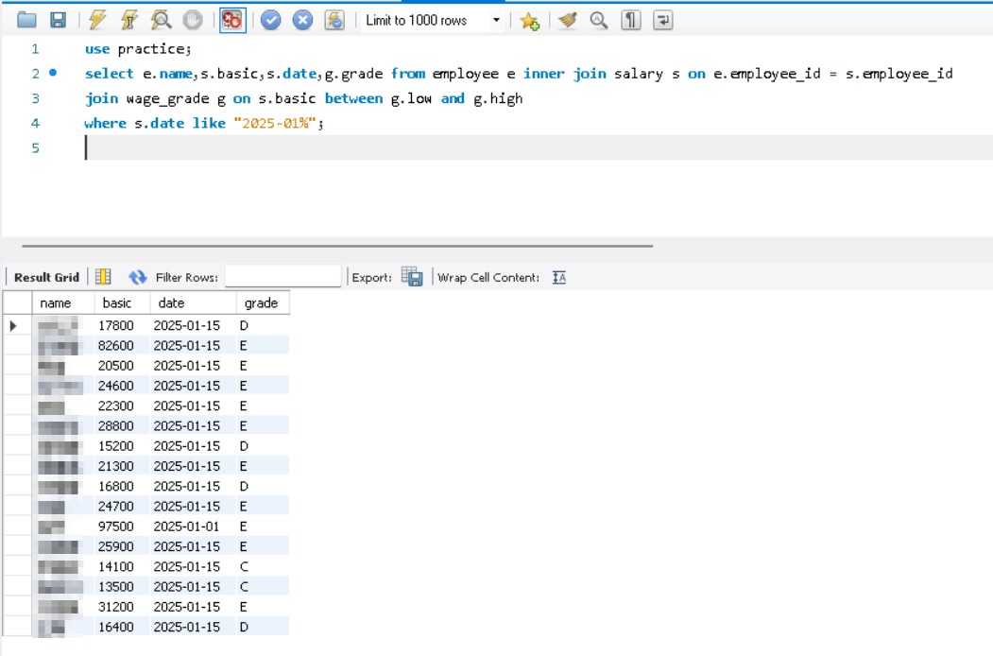The height and width of the screenshot is (656, 993).
Task: Export the result set to file
Action: click(412, 277)
